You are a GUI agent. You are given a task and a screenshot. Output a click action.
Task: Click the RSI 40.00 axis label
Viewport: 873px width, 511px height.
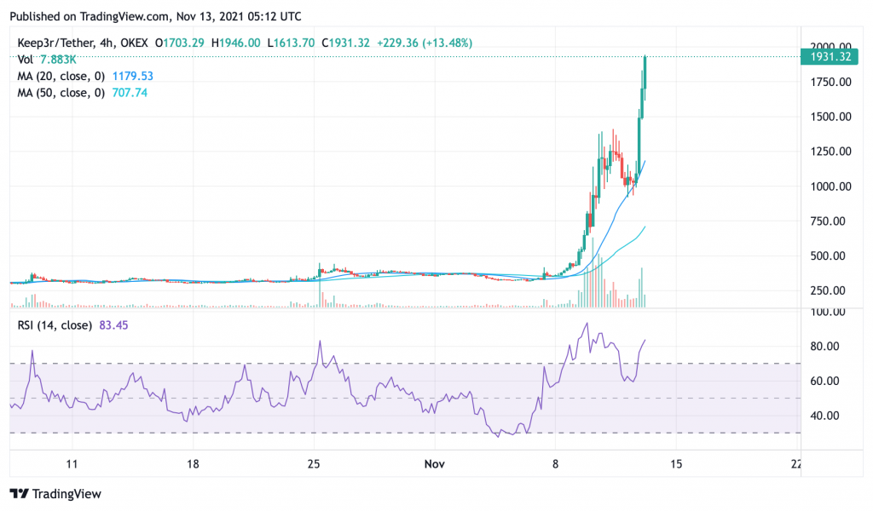tap(824, 416)
